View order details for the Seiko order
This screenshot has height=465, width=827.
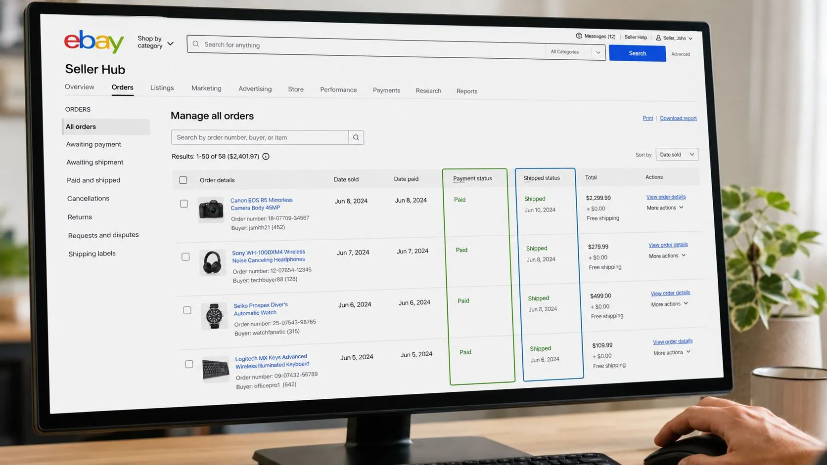pos(670,293)
